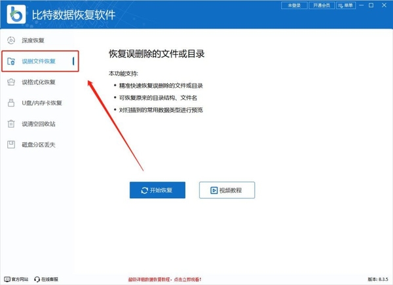The width and height of the screenshot is (393, 285).
Task: Click bullet 精准快速恢复误删除的文件或目录
Action: pos(160,86)
